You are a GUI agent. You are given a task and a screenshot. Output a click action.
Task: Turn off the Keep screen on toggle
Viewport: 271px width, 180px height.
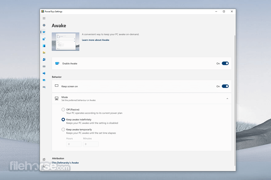[x=225, y=86]
